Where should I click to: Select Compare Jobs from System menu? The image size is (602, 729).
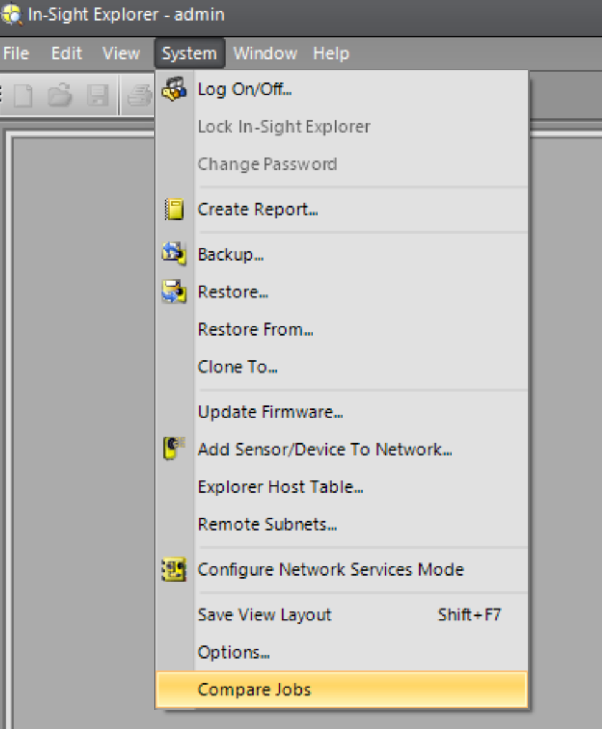pos(254,690)
